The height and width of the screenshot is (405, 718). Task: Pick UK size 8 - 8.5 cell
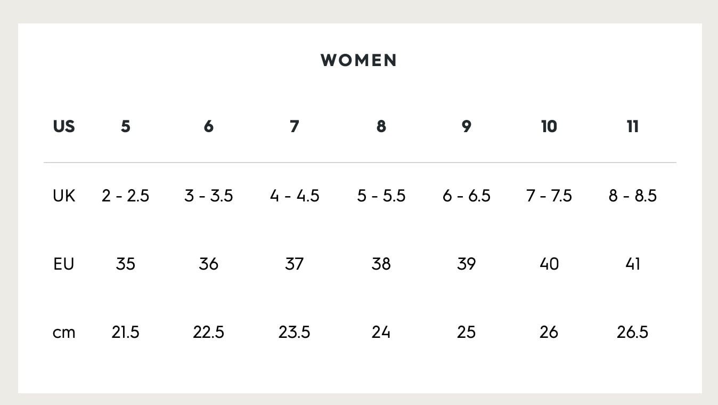click(x=632, y=196)
